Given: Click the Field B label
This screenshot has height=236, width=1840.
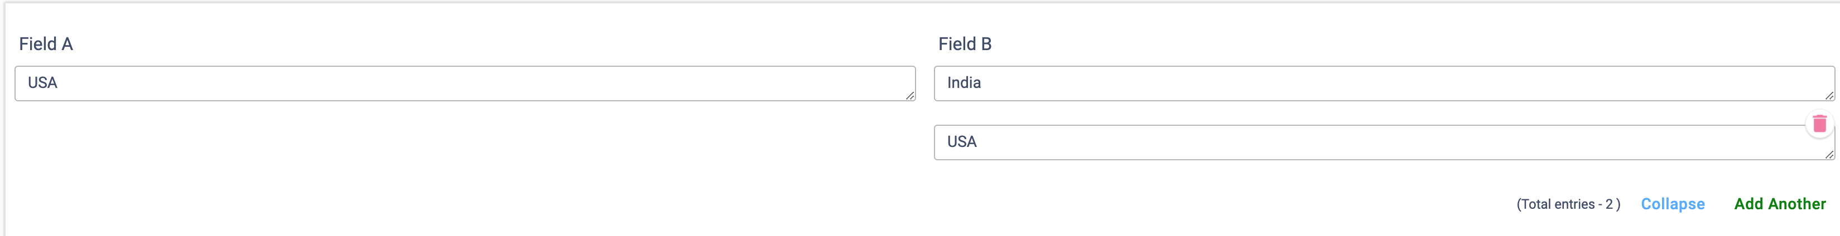Looking at the screenshot, I should click(964, 44).
